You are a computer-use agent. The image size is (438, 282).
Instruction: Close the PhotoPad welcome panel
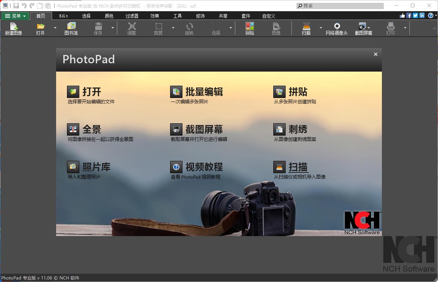pos(376,54)
